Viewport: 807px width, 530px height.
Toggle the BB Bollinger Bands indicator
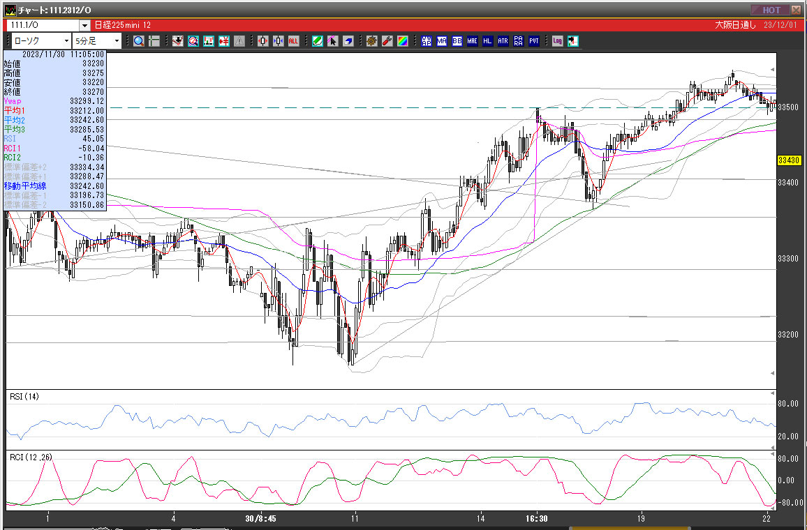457,41
